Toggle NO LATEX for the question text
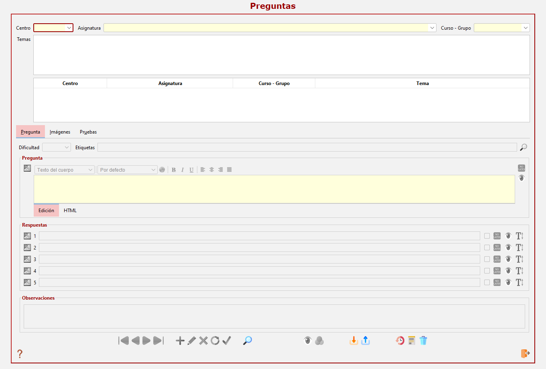The height and width of the screenshot is (369, 546). 522,168
